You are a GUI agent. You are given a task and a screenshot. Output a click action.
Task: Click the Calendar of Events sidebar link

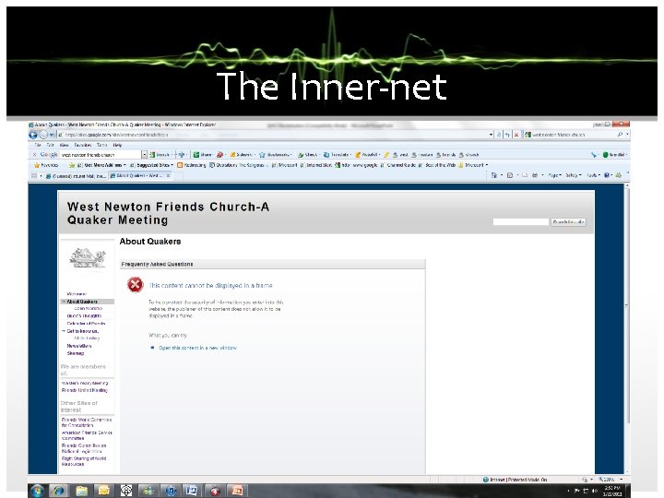coord(86,324)
